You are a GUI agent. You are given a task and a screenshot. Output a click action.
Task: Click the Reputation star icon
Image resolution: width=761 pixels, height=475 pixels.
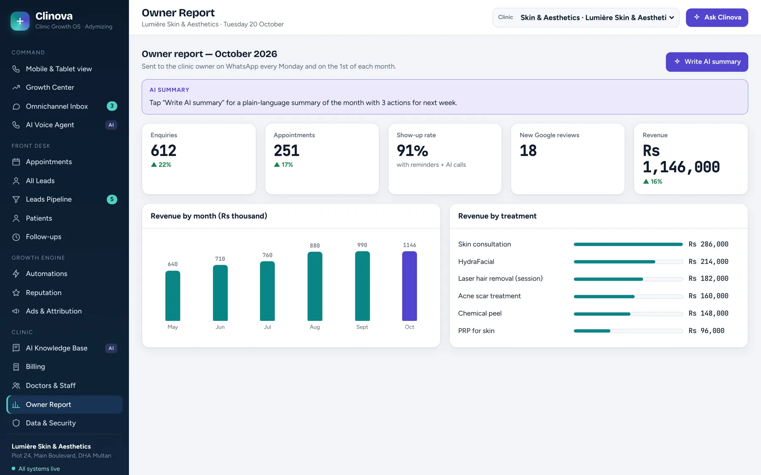(x=16, y=293)
